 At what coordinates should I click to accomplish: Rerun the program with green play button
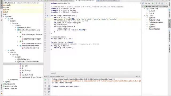[45, 80]
